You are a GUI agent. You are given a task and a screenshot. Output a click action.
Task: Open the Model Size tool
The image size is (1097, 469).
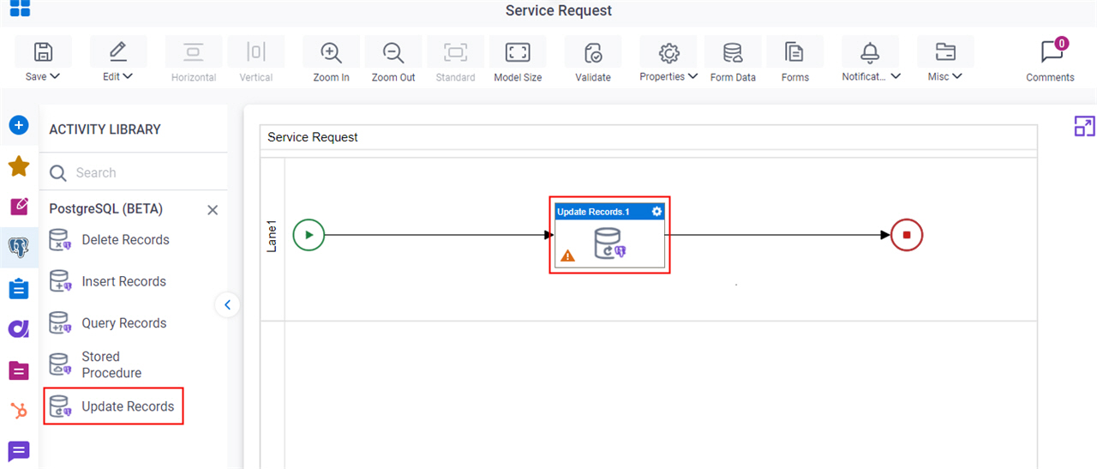pos(518,62)
